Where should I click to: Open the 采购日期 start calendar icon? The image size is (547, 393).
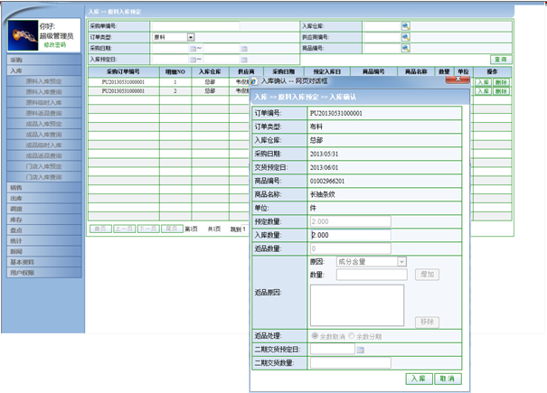(x=192, y=48)
